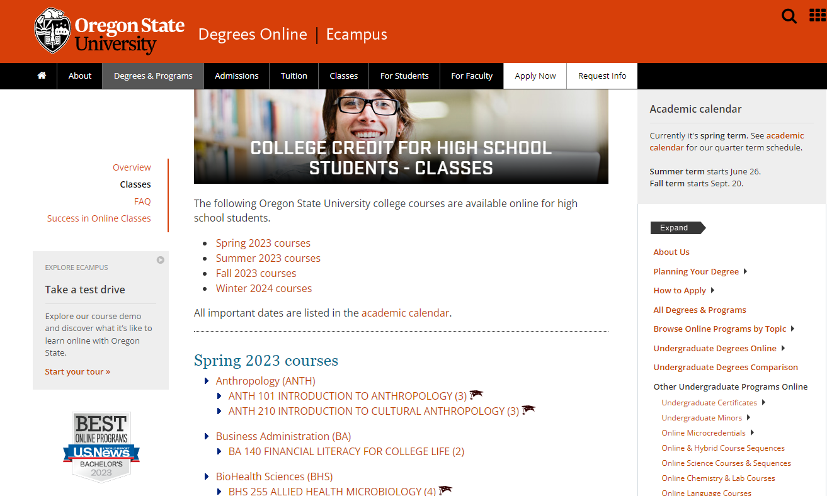Expand BA 140 course details triangle
Viewport: 827px width, 496px height.
[219, 451]
